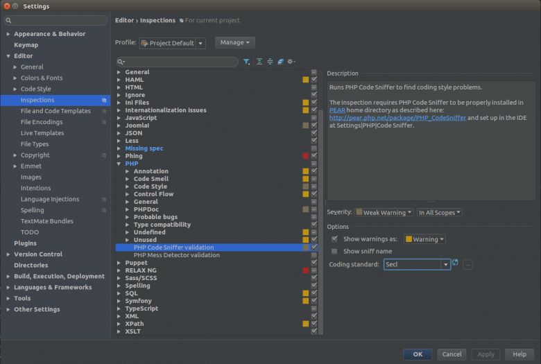This screenshot has width=541, height=364.
Task: Toggle the Symfony inspections checkbox
Action: pos(314,301)
